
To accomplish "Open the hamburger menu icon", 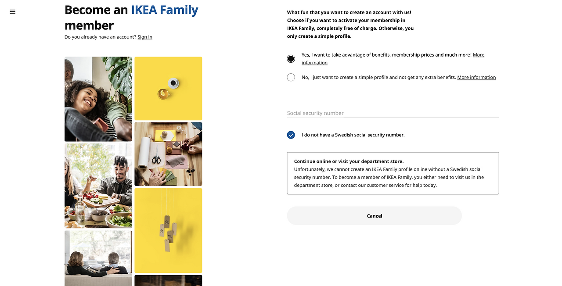I will point(12,12).
